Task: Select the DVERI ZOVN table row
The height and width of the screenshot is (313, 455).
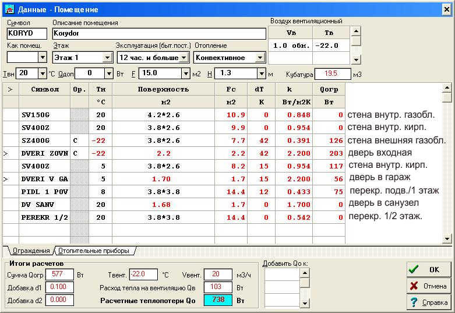Action: coord(44,153)
